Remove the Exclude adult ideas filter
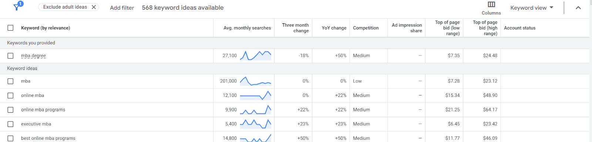The height and width of the screenshot is (142, 592). [94, 7]
